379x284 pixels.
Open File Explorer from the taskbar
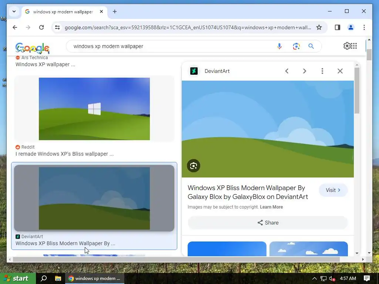pyautogui.click(x=58, y=278)
